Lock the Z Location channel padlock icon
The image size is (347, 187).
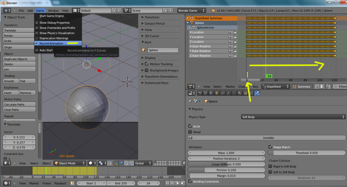pyautogui.click(x=235, y=42)
